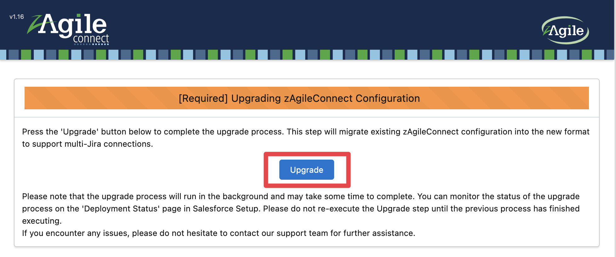This screenshot has height=257, width=616.
Task: Click the rightmost green square in the header strip
Action: (x=586, y=54)
